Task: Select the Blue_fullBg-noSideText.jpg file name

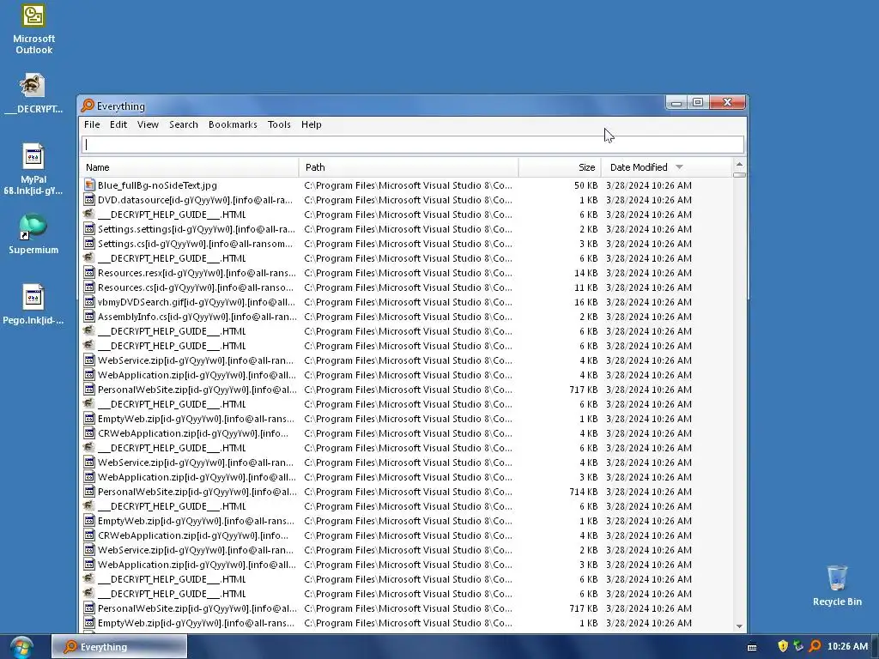Action: click(x=157, y=185)
